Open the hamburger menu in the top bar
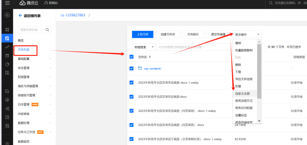307x145 pixels. (7, 3)
